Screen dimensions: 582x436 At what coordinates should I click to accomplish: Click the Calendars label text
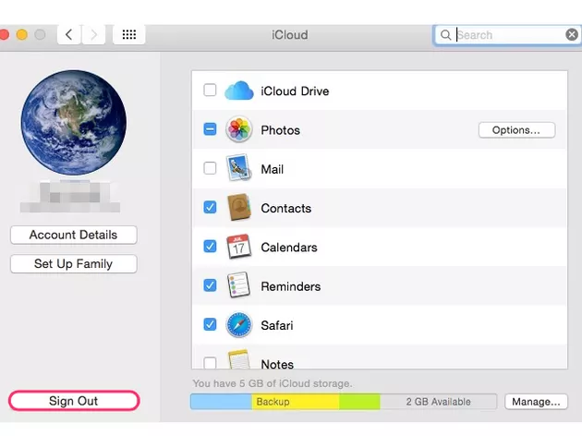pyautogui.click(x=289, y=248)
